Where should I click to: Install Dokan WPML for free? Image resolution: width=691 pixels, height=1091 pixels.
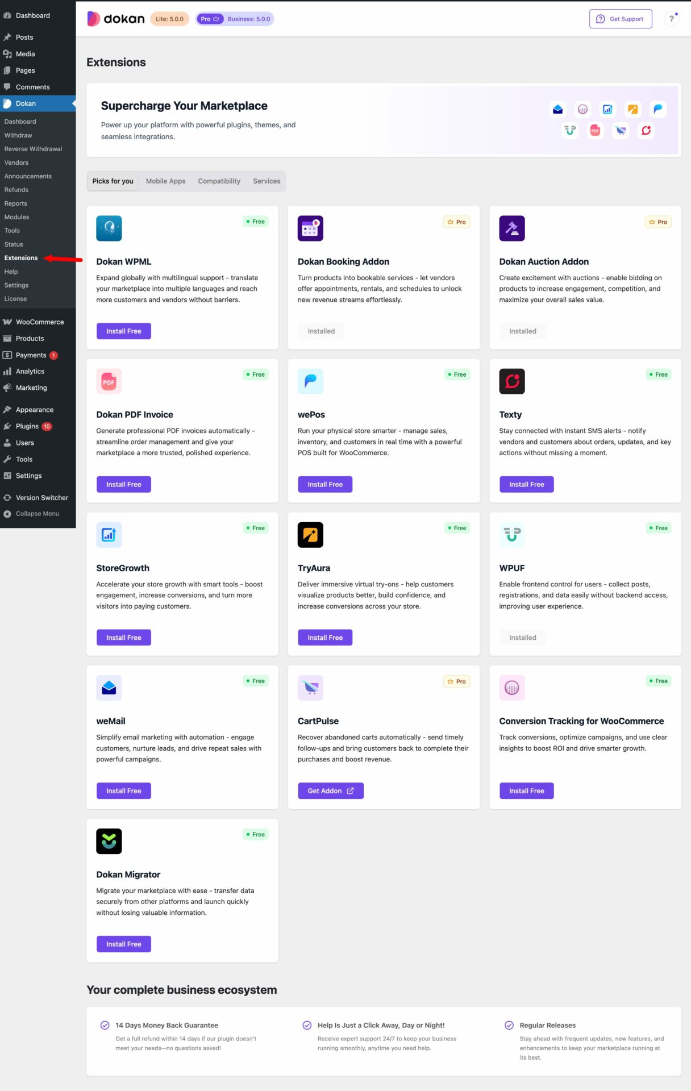(124, 331)
